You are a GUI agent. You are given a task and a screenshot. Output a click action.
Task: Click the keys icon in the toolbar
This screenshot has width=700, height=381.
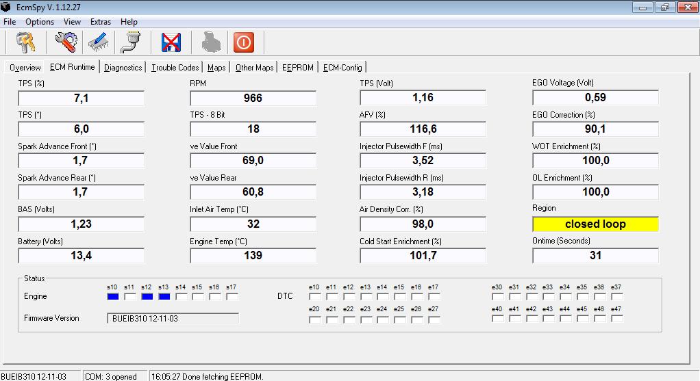[26, 42]
